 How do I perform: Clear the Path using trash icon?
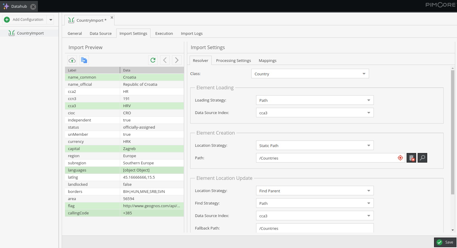coord(411,158)
